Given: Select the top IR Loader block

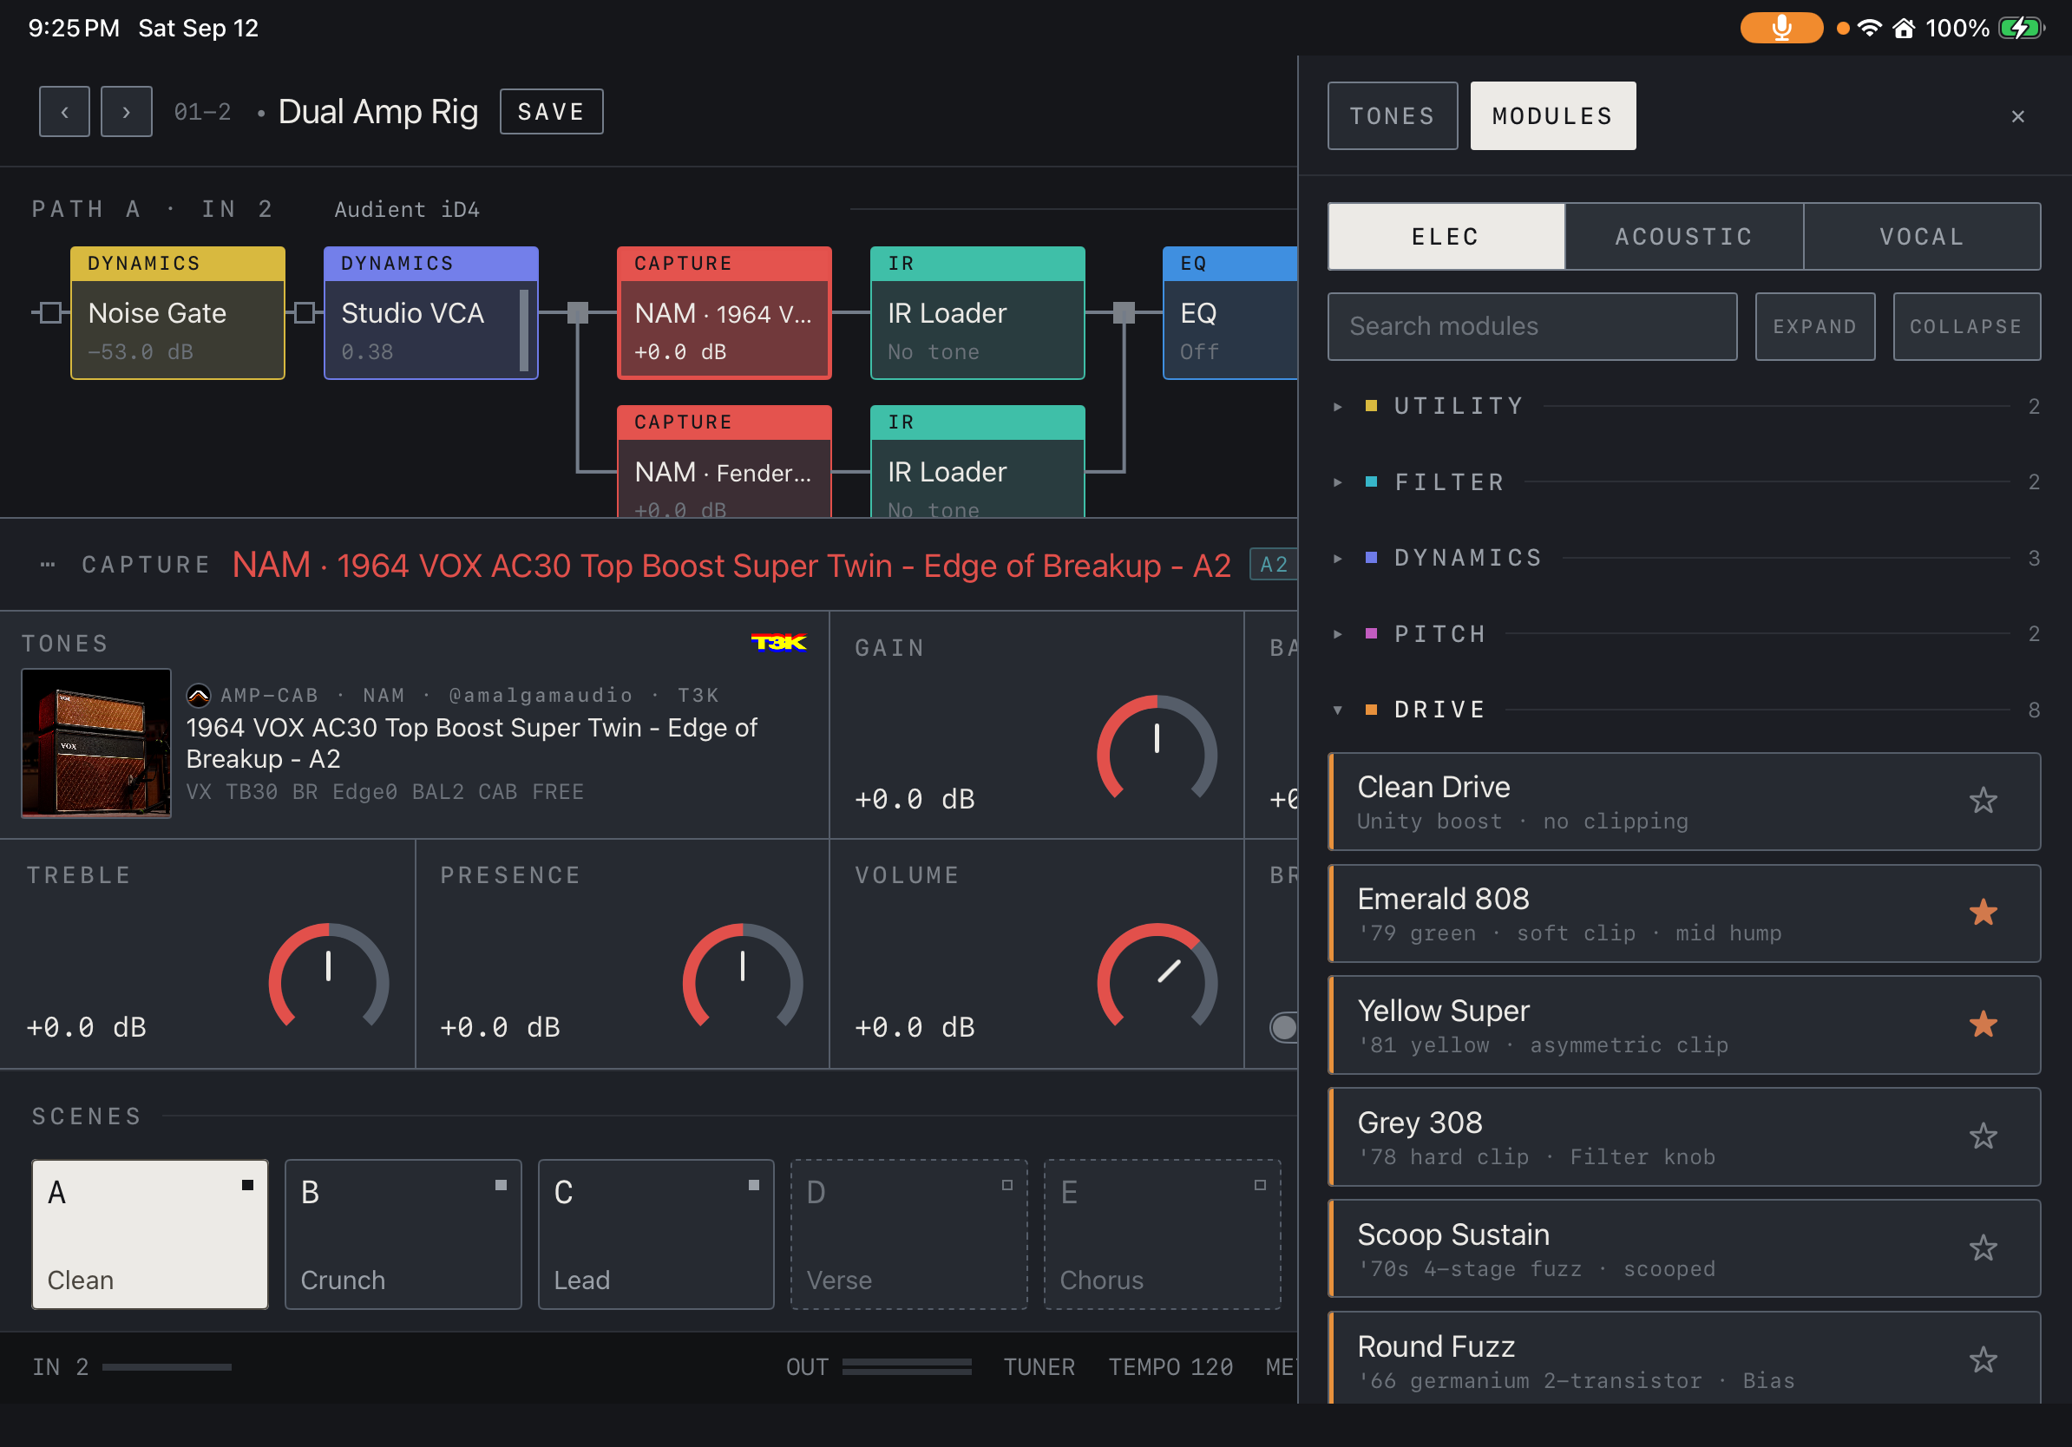Looking at the screenshot, I should coord(977,313).
